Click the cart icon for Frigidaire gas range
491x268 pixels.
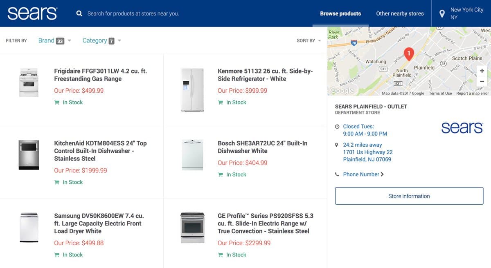pyautogui.click(x=57, y=103)
